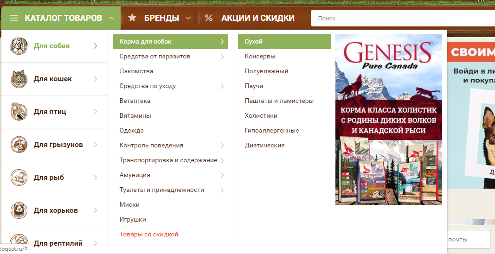Expand the Бренды dropdown arrow
Screen dimensions: 495x254
click(188, 18)
